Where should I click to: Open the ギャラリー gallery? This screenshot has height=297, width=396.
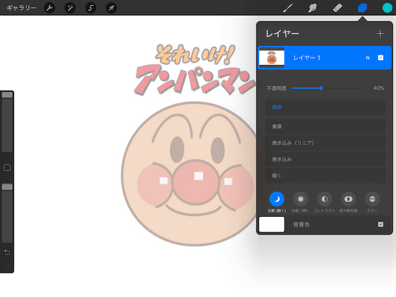pyautogui.click(x=21, y=8)
